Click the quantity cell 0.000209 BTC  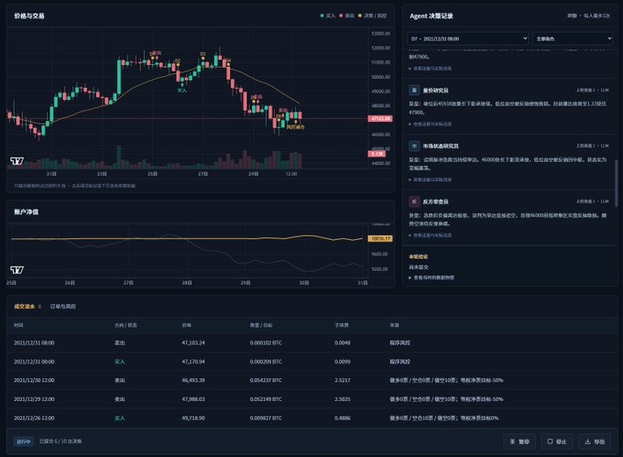266,362
